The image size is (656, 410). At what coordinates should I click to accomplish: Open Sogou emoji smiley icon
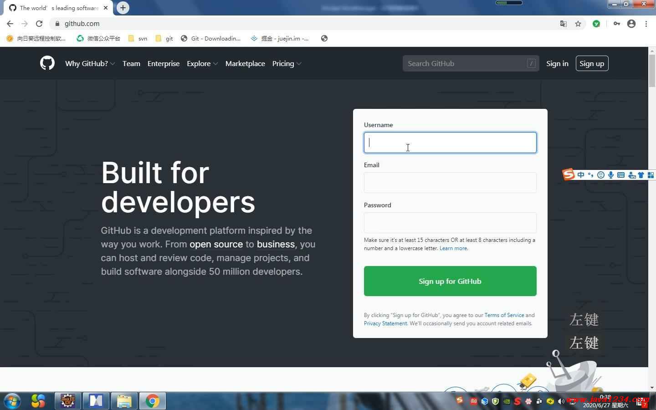coord(601,175)
